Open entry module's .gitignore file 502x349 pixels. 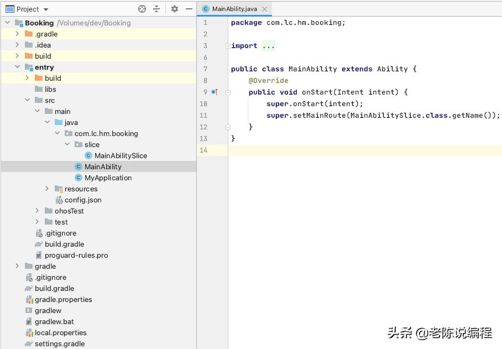pyautogui.click(x=60, y=233)
